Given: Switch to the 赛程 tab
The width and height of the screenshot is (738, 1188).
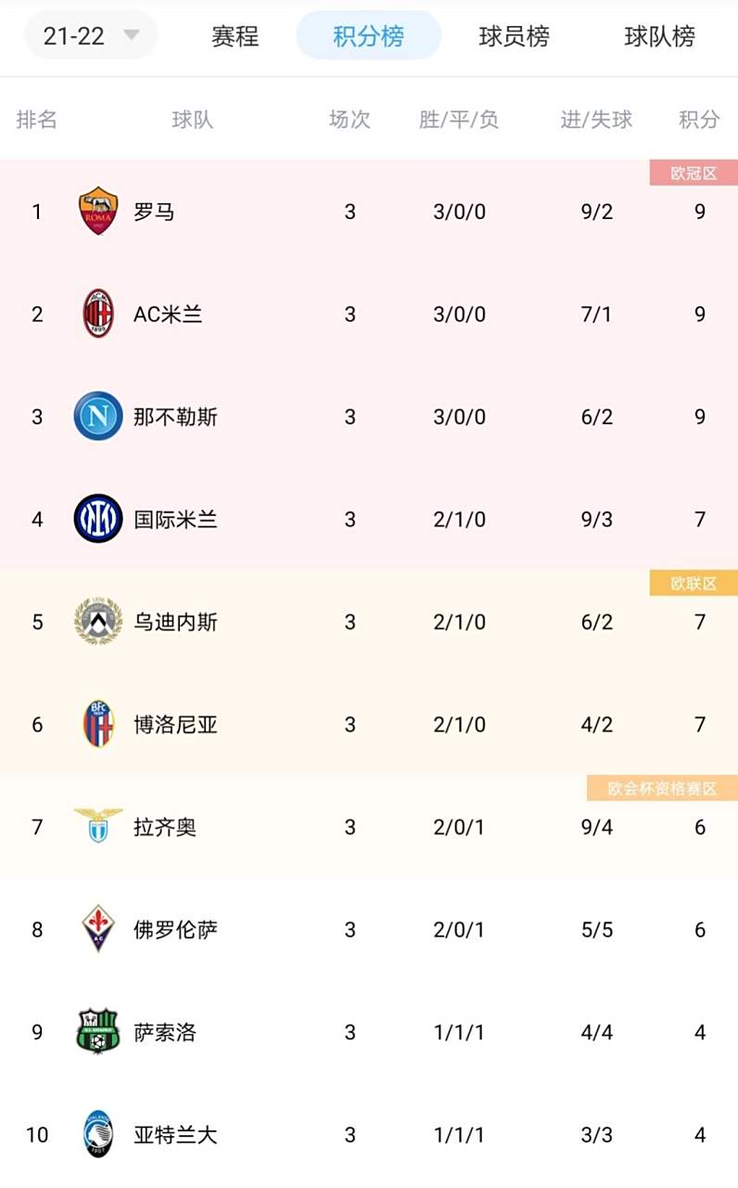Looking at the screenshot, I should pyautogui.click(x=235, y=36).
